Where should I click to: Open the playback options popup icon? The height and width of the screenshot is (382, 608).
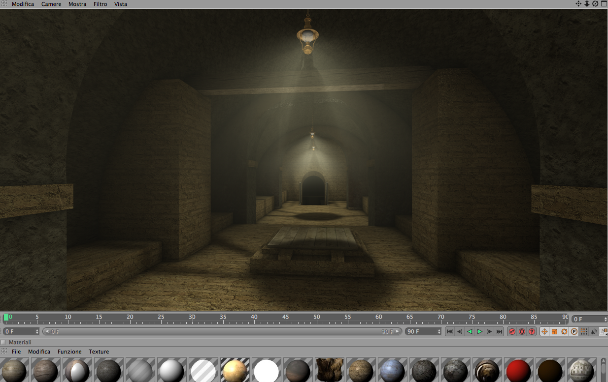click(603, 332)
